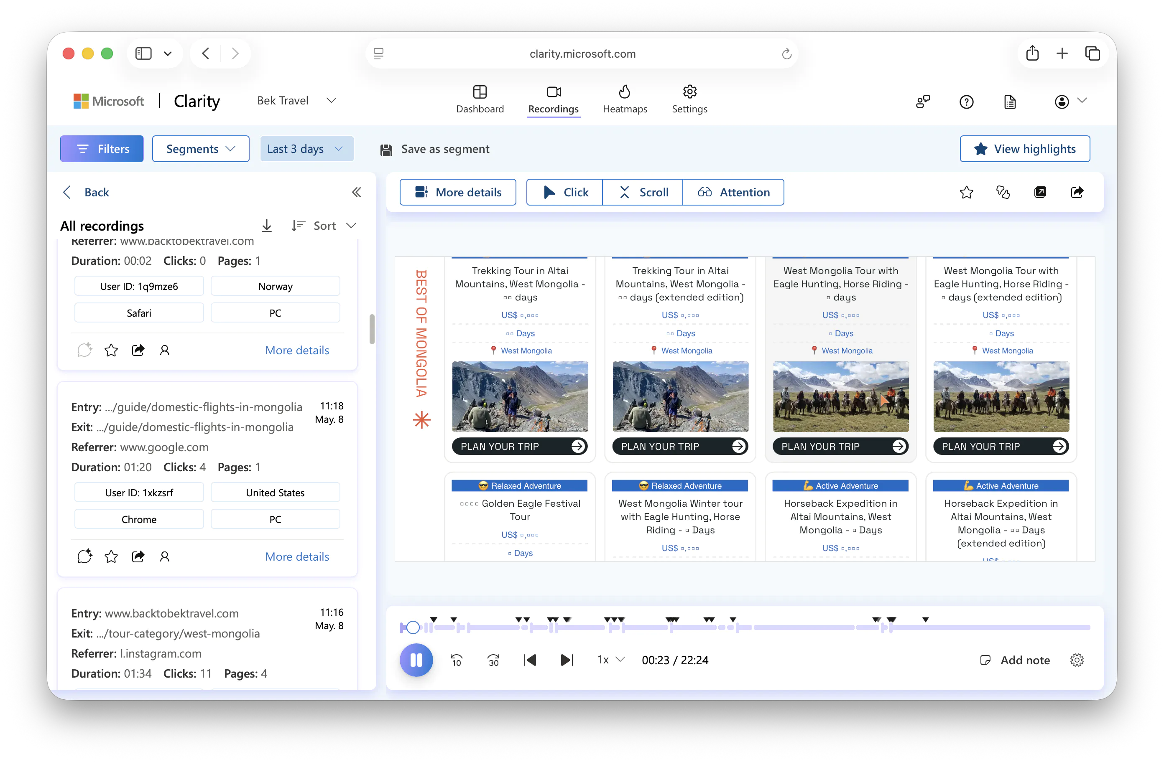View user profile for Norway recording
This screenshot has height=762, width=1164.
[x=164, y=350]
